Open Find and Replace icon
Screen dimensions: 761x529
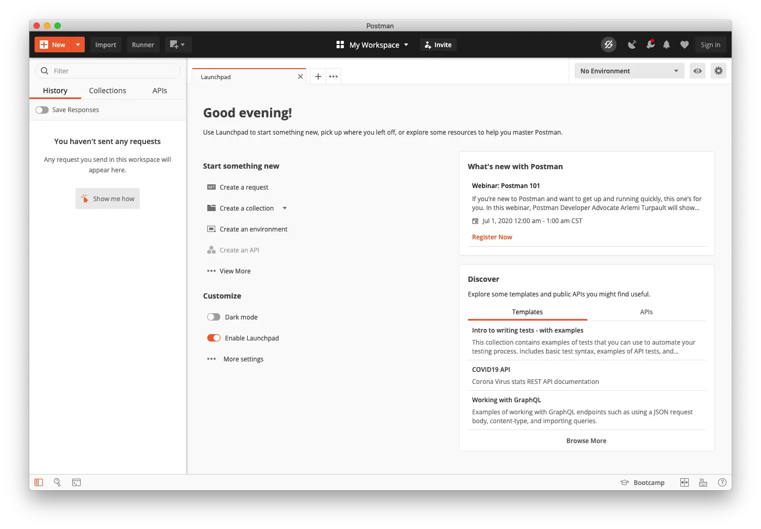coord(57,482)
